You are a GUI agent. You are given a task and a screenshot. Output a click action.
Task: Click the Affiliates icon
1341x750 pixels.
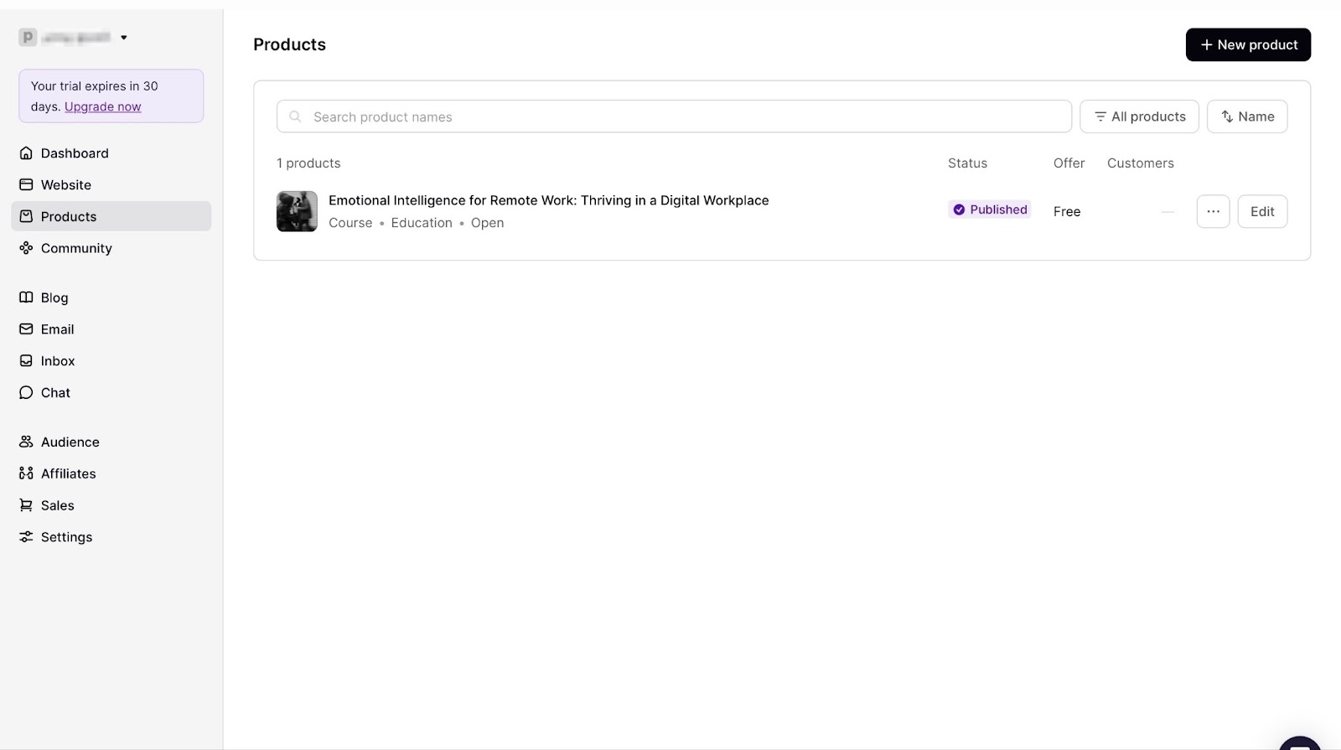26,473
